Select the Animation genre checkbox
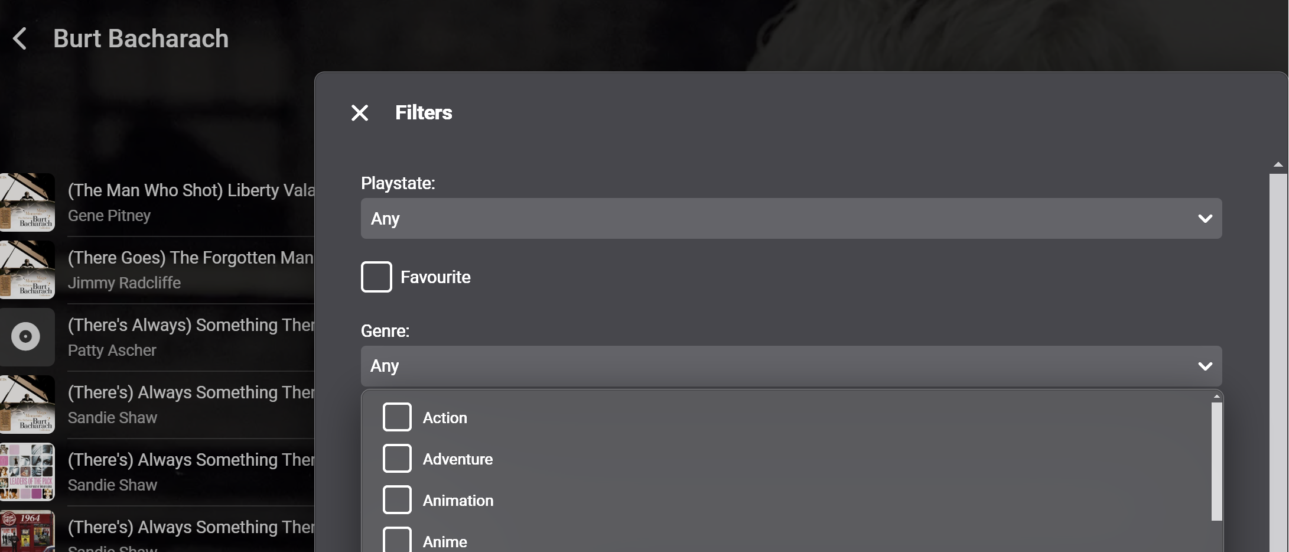The height and width of the screenshot is (552, 1289). [x=397, y=500]
